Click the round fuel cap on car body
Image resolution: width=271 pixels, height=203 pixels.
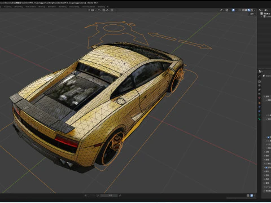click(121, 101)
